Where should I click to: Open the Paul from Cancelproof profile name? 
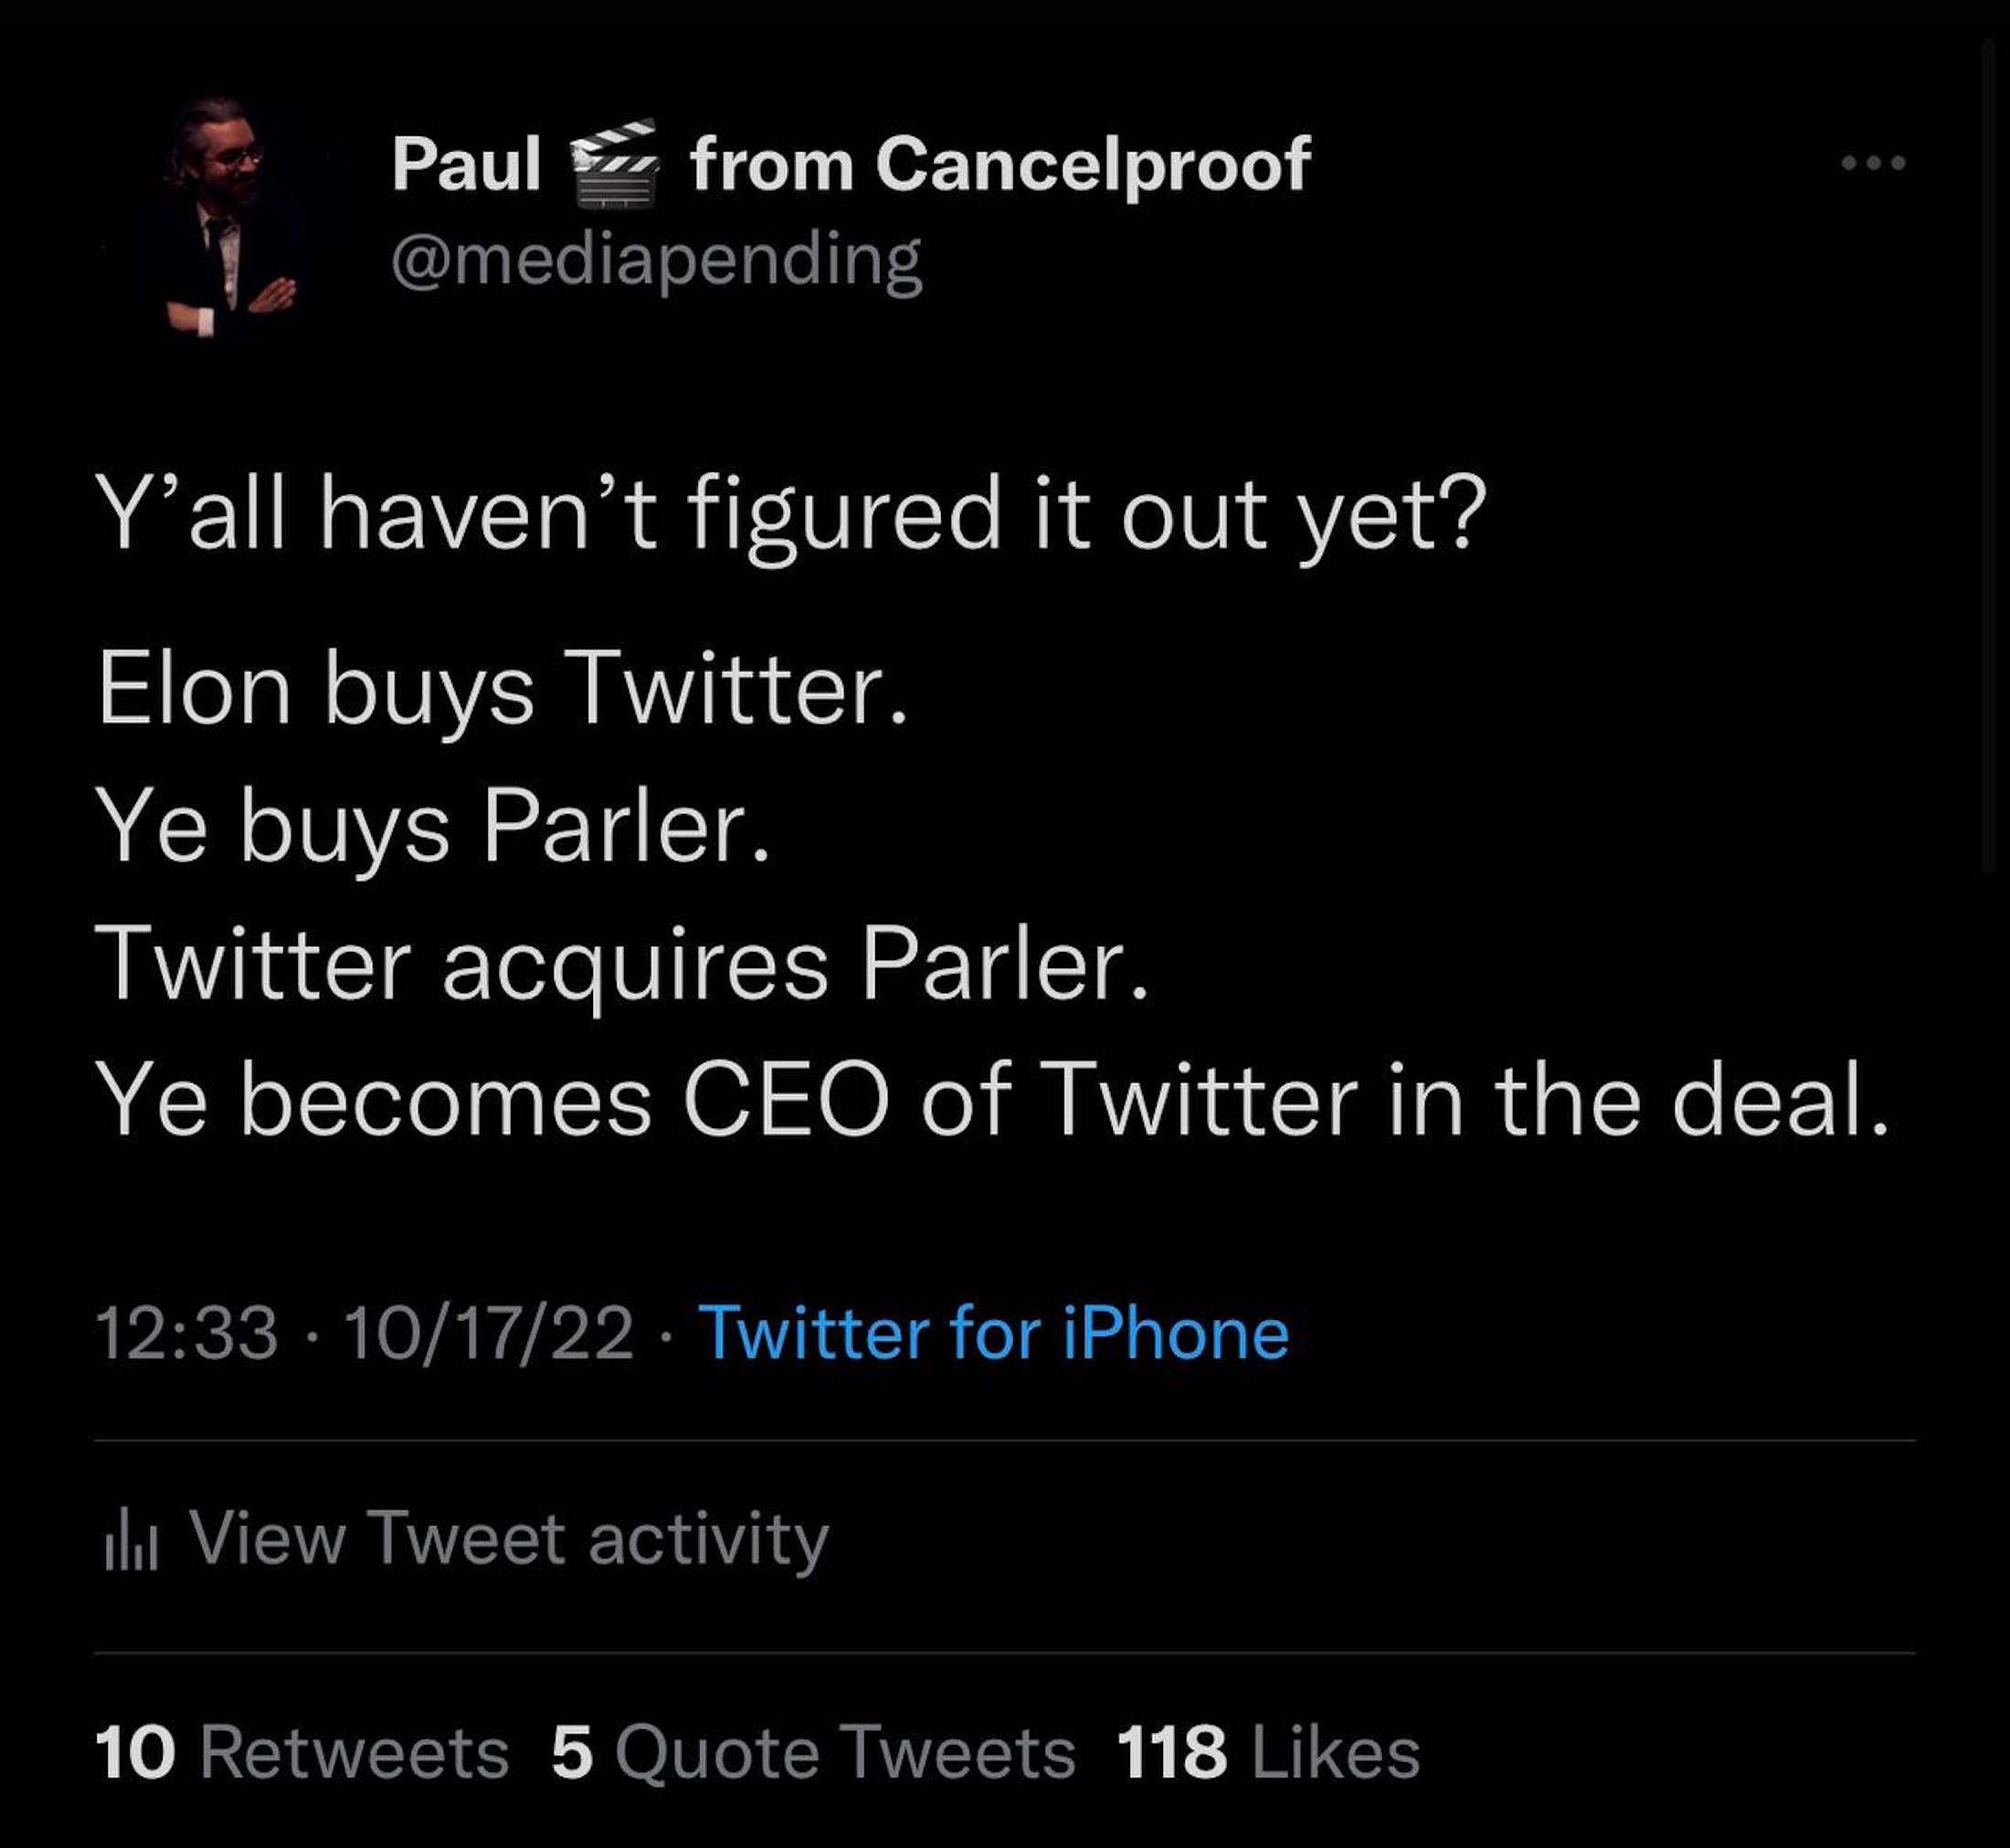[850, 163]
